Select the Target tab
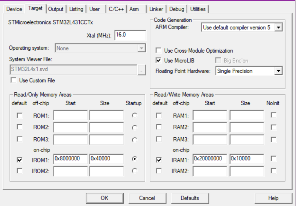The image size is (296, 206). tap(35, 9)
